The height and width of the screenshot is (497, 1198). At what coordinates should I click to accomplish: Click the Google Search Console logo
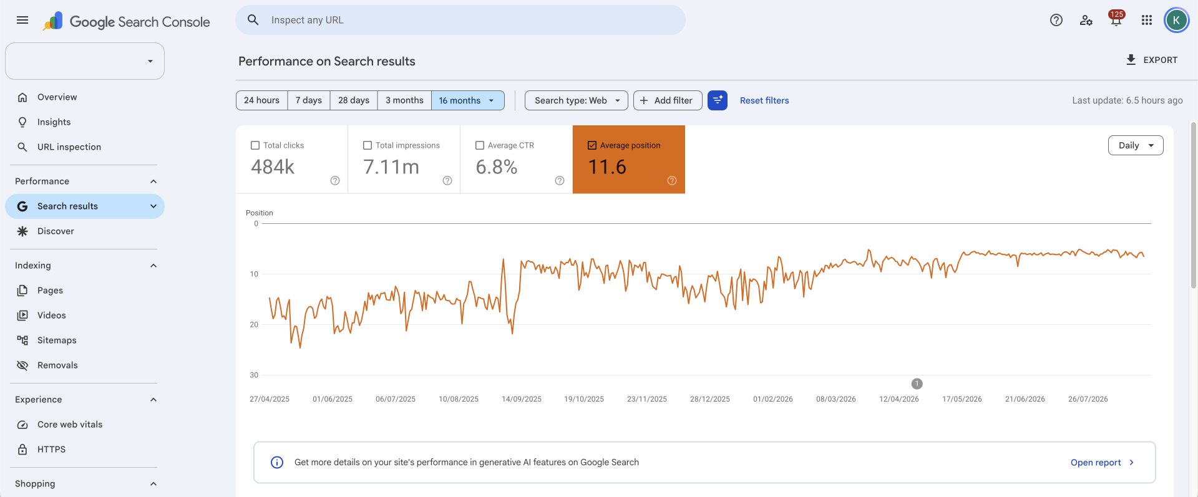coord(127,21)
